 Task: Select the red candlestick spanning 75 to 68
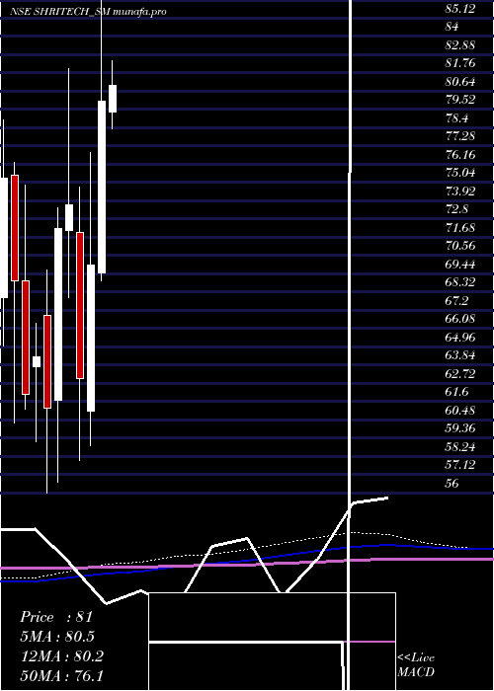click(15, 228)
